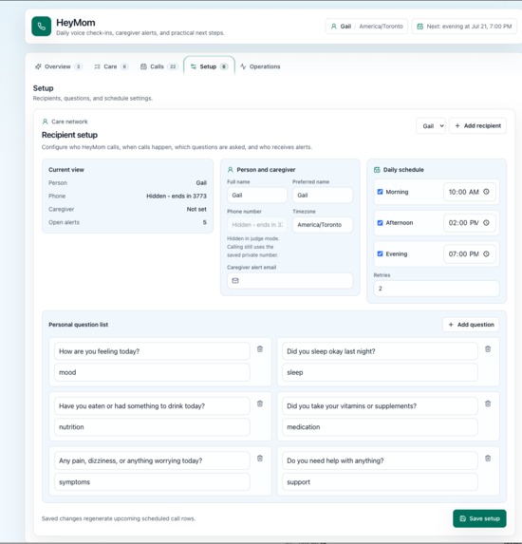Click the Daily schedule calendar icon

(377, 170)
